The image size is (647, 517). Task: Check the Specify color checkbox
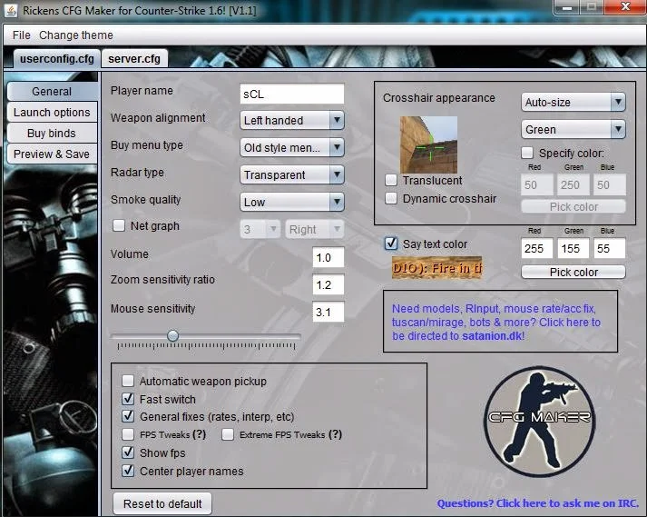coord(527,153)
